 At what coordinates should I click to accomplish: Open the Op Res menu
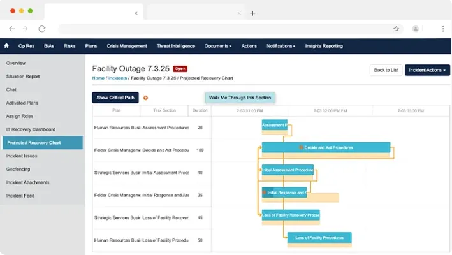click(x=26, y=46)
